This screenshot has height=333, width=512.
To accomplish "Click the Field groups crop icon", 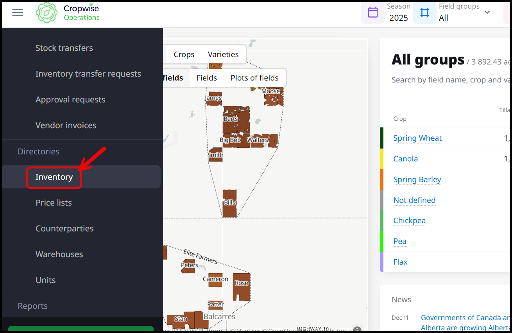I will [425, 13].
